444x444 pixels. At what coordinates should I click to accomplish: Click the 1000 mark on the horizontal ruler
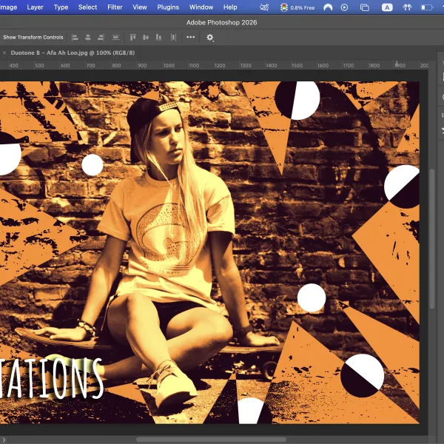pos(169,65)
